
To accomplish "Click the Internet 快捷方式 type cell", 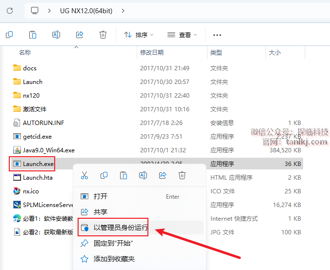I will click(x=234, y=219).
